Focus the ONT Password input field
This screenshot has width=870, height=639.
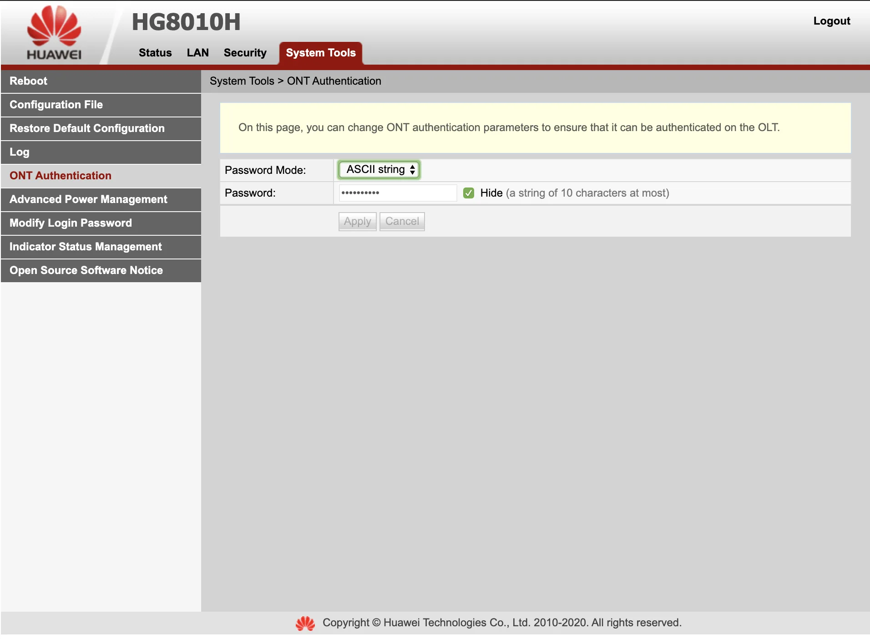(397, 193)
